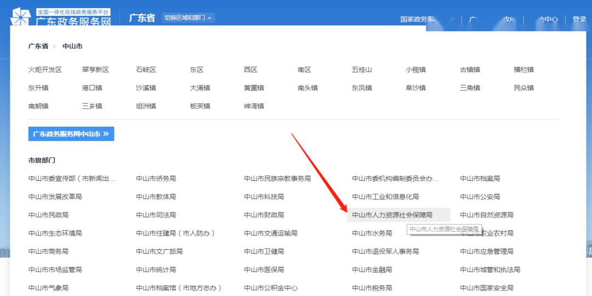The height and width of the screenshot is (296, 592).
Task: Select 坦洲镇 town
Action: [x=146, y=106]
